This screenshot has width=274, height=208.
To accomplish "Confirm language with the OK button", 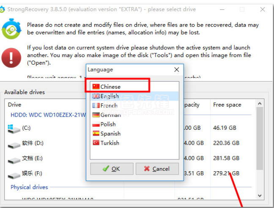I will tap(112, 169).
